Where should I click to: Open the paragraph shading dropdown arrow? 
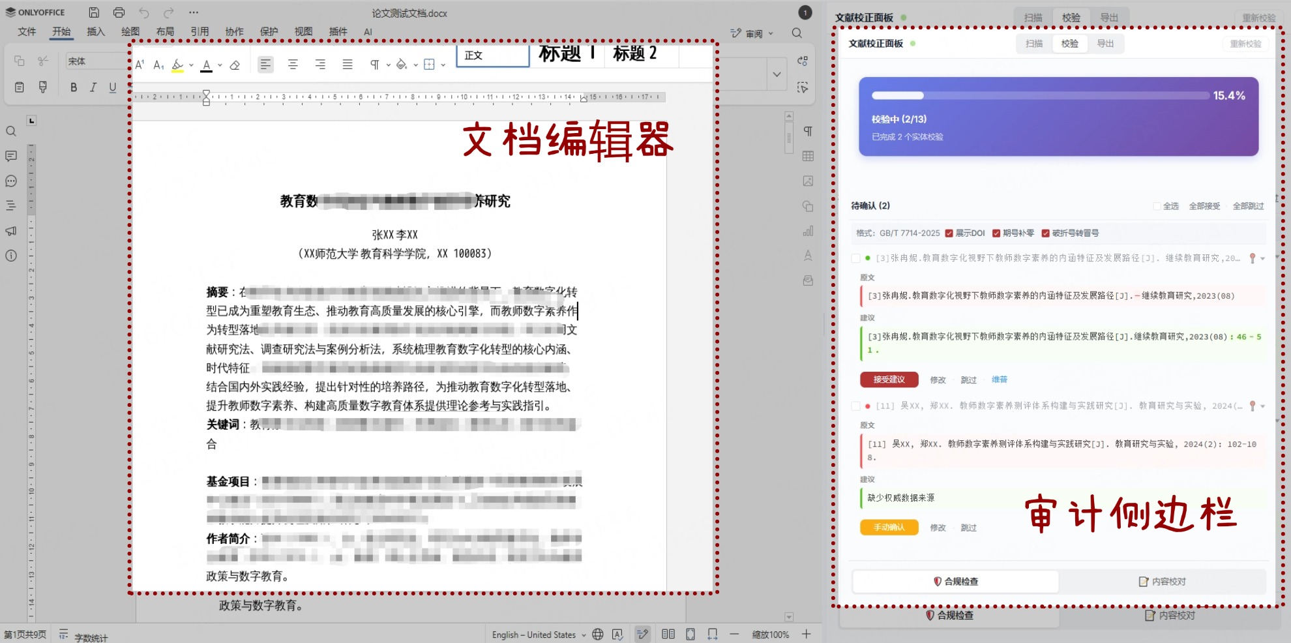416,65
